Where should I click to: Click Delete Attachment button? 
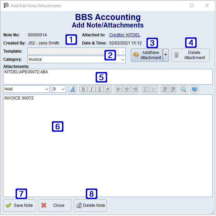[190, 55]
